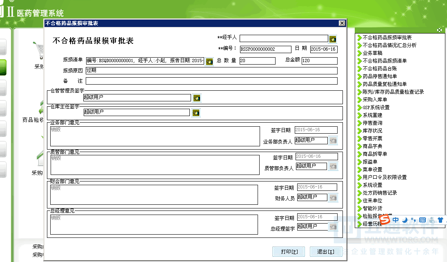Screen dimensions: 447x262
Task: Click 药品验收 shortcut in background window
Action: 33,120
